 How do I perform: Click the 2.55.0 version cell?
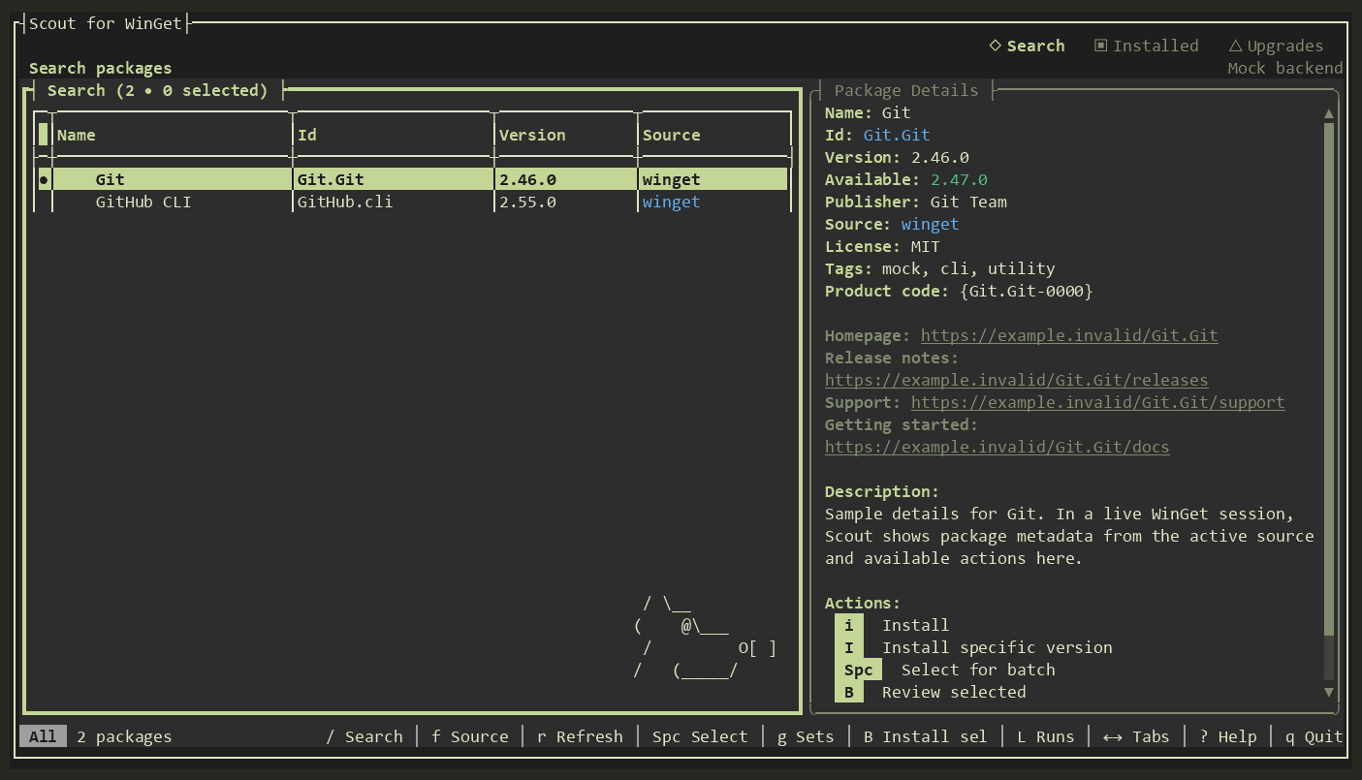click(x=527, y=202)
